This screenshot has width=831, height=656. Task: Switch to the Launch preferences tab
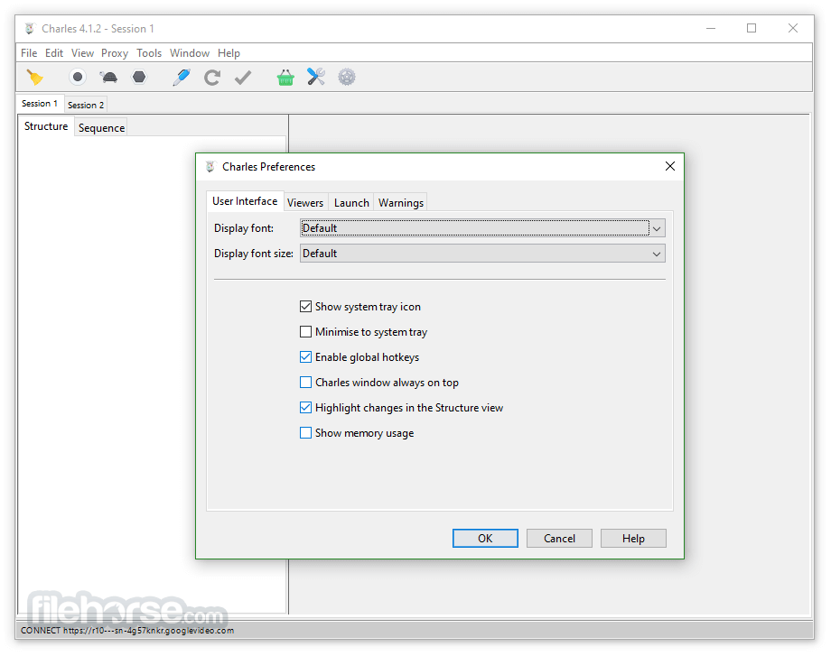coord(351,203)
